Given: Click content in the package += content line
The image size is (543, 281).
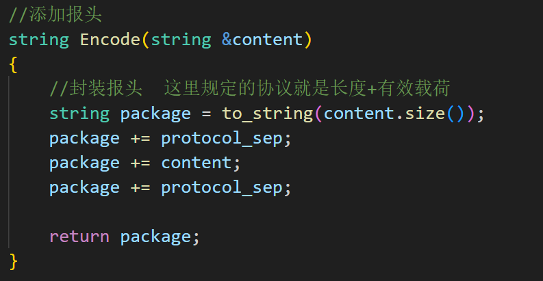Looking at the screenshot, I should pos(196,163).
